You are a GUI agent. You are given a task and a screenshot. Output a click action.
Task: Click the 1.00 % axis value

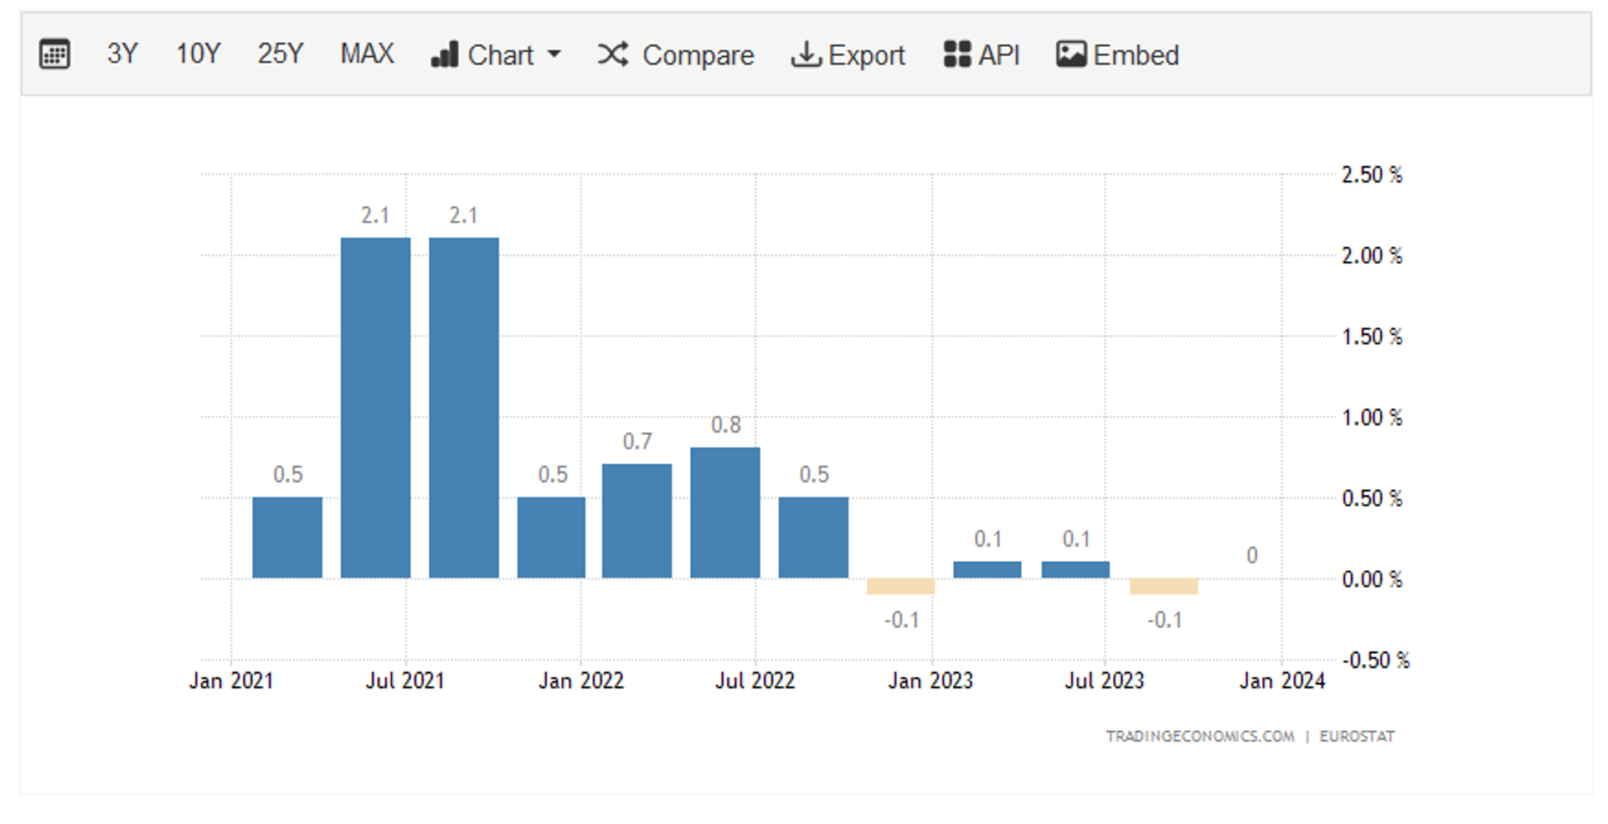click(1372, 417)
